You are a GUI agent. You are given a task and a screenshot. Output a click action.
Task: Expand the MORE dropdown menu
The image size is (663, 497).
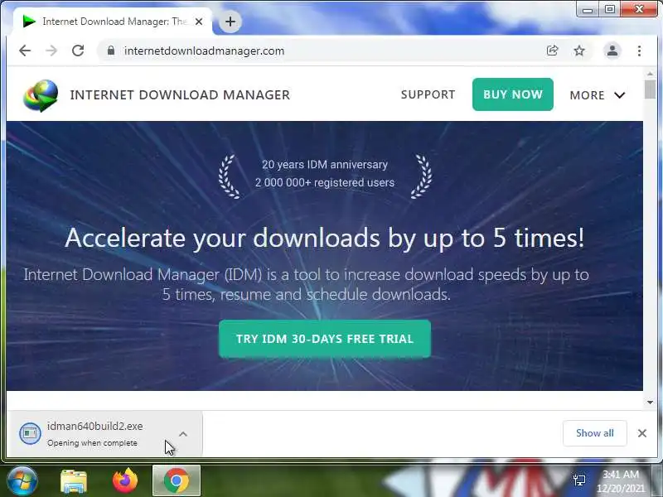597,95
